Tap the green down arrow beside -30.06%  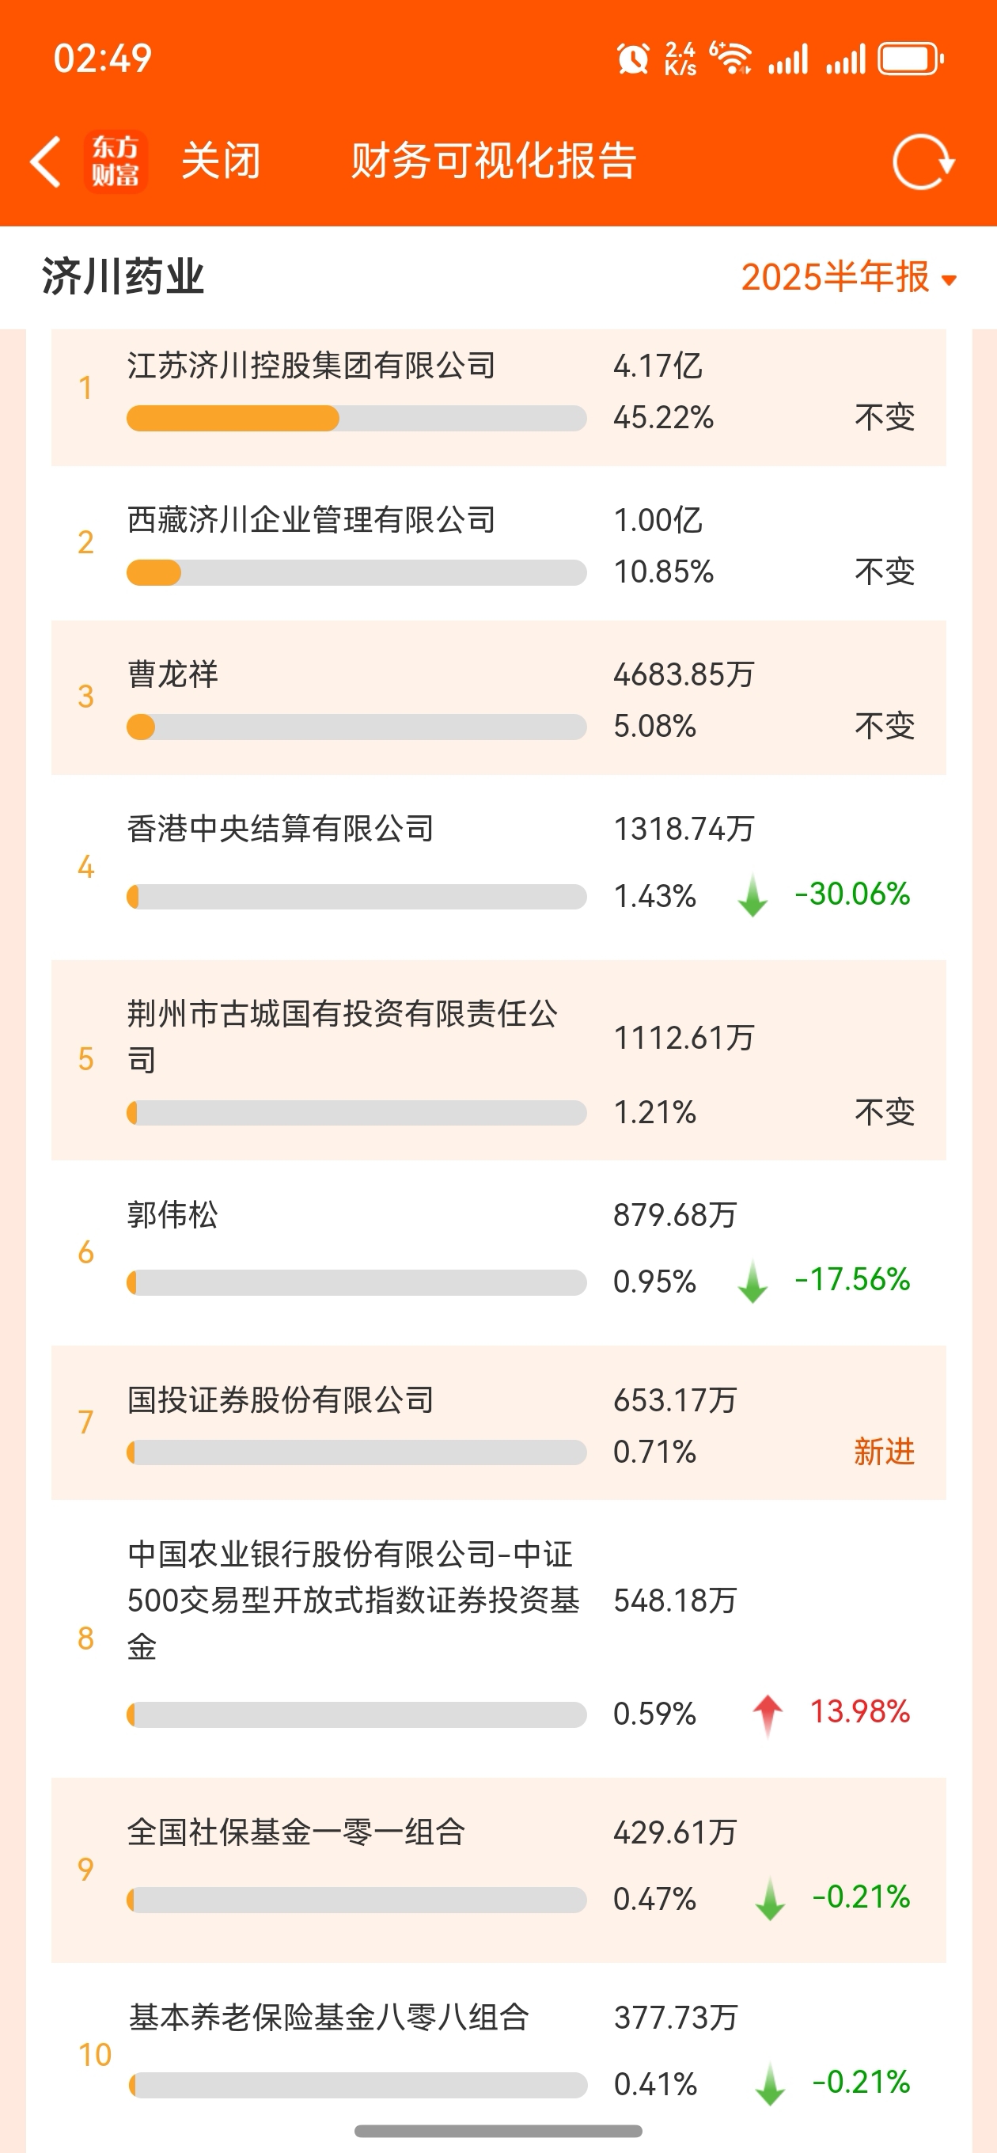(753, 895)
